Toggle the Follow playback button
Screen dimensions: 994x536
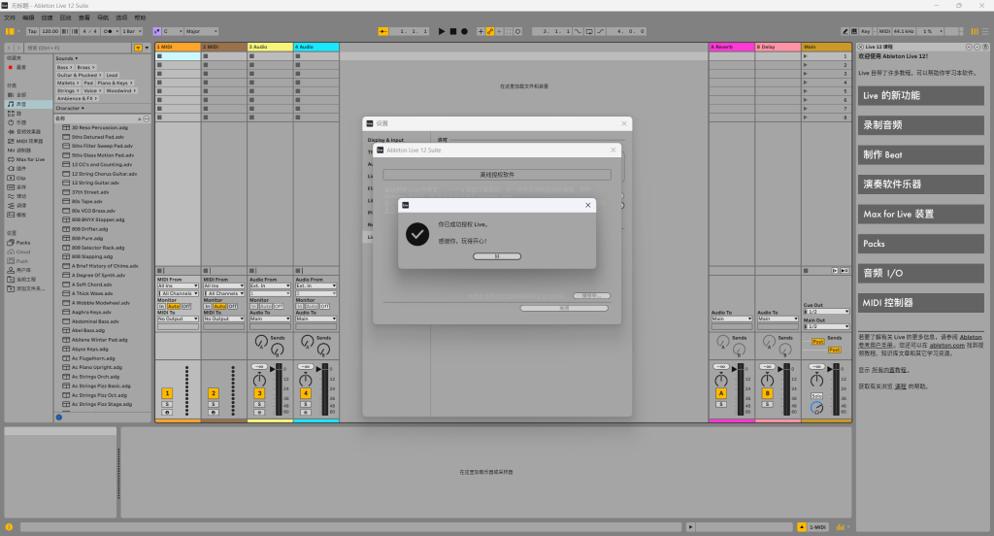click(383, 31)
